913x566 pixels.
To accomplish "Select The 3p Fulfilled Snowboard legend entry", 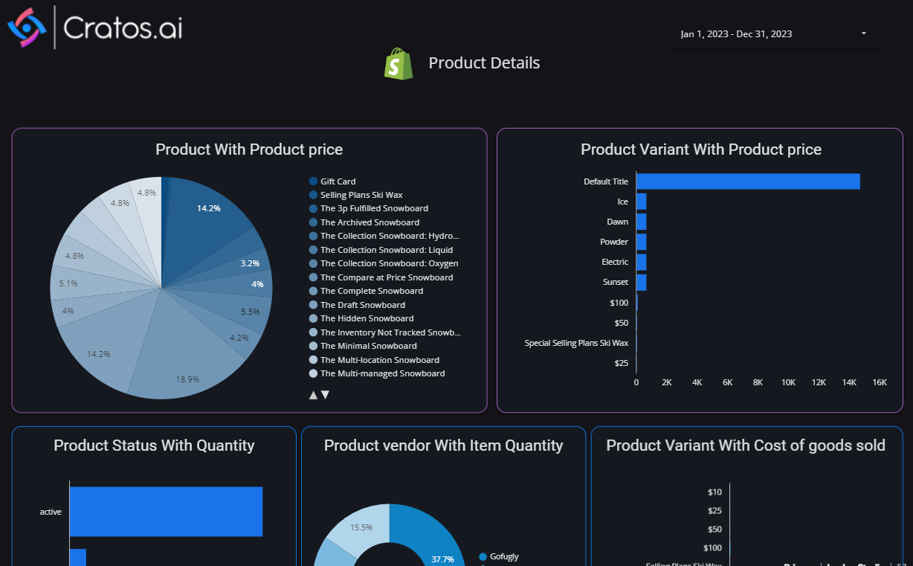I will (369, 208).
